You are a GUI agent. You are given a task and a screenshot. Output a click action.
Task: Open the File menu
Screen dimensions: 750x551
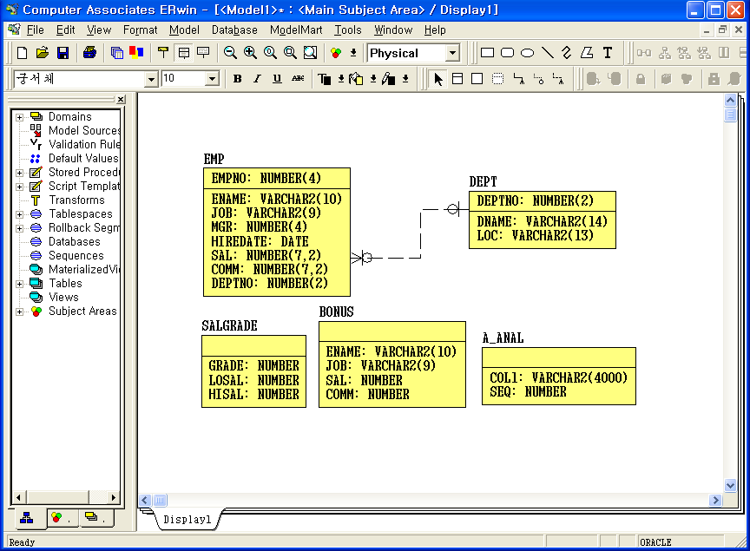[x=35, y=30]
